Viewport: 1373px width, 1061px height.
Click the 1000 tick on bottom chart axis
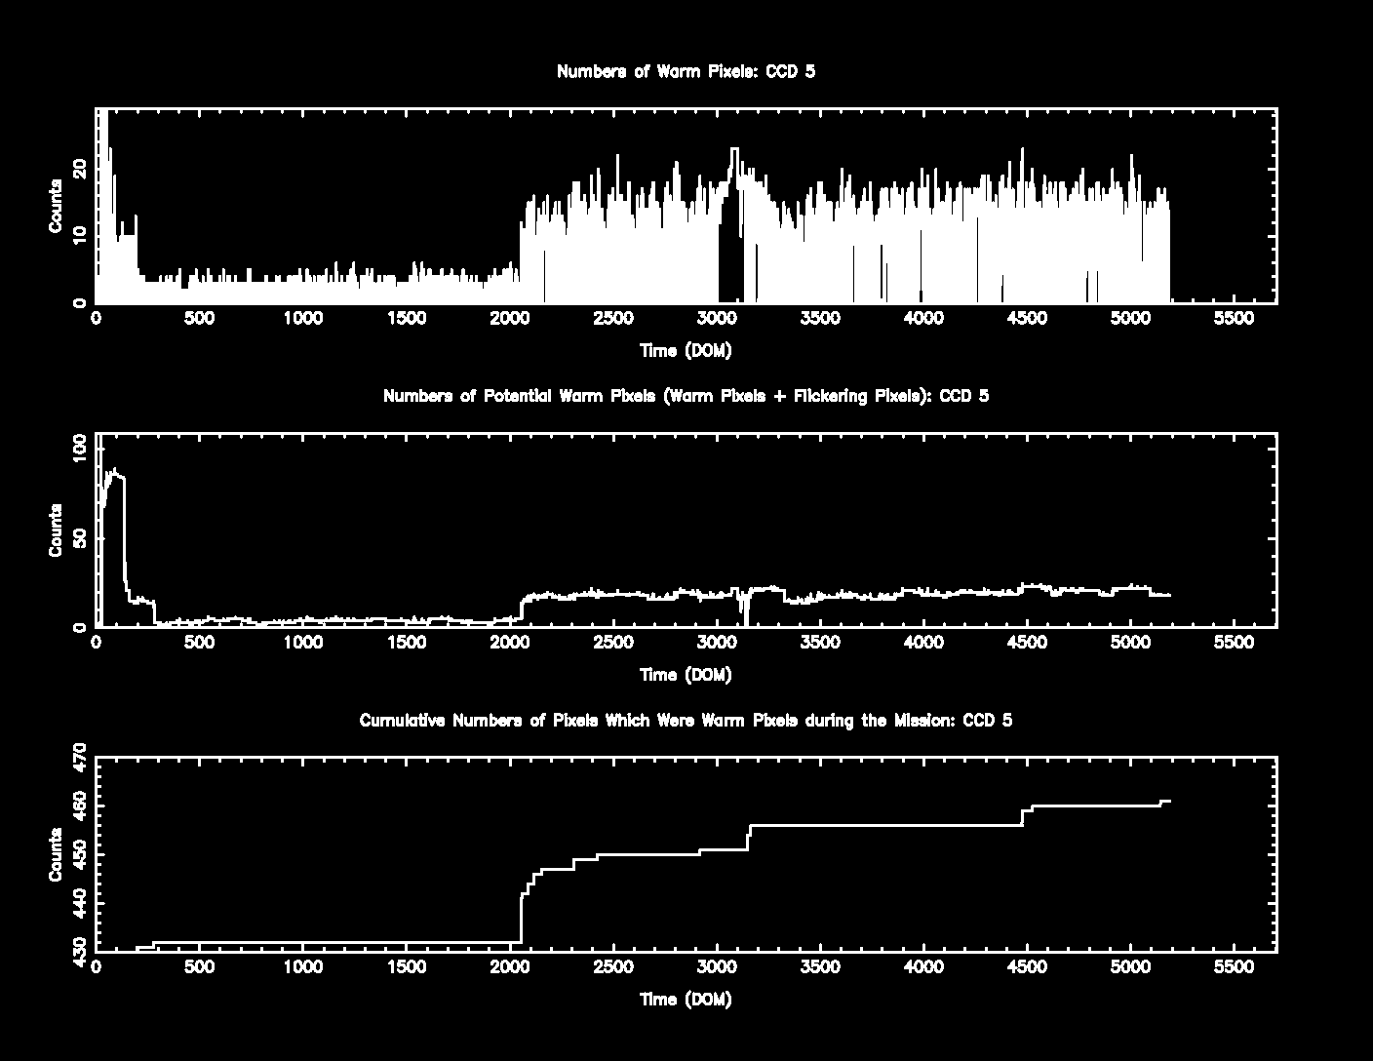coord(303,967)
